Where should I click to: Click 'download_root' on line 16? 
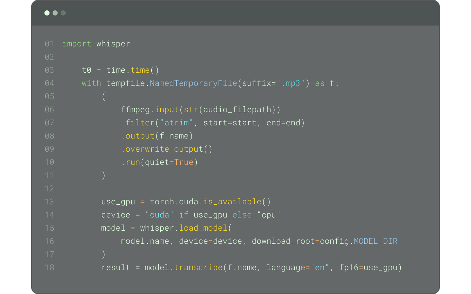[283, 241]
